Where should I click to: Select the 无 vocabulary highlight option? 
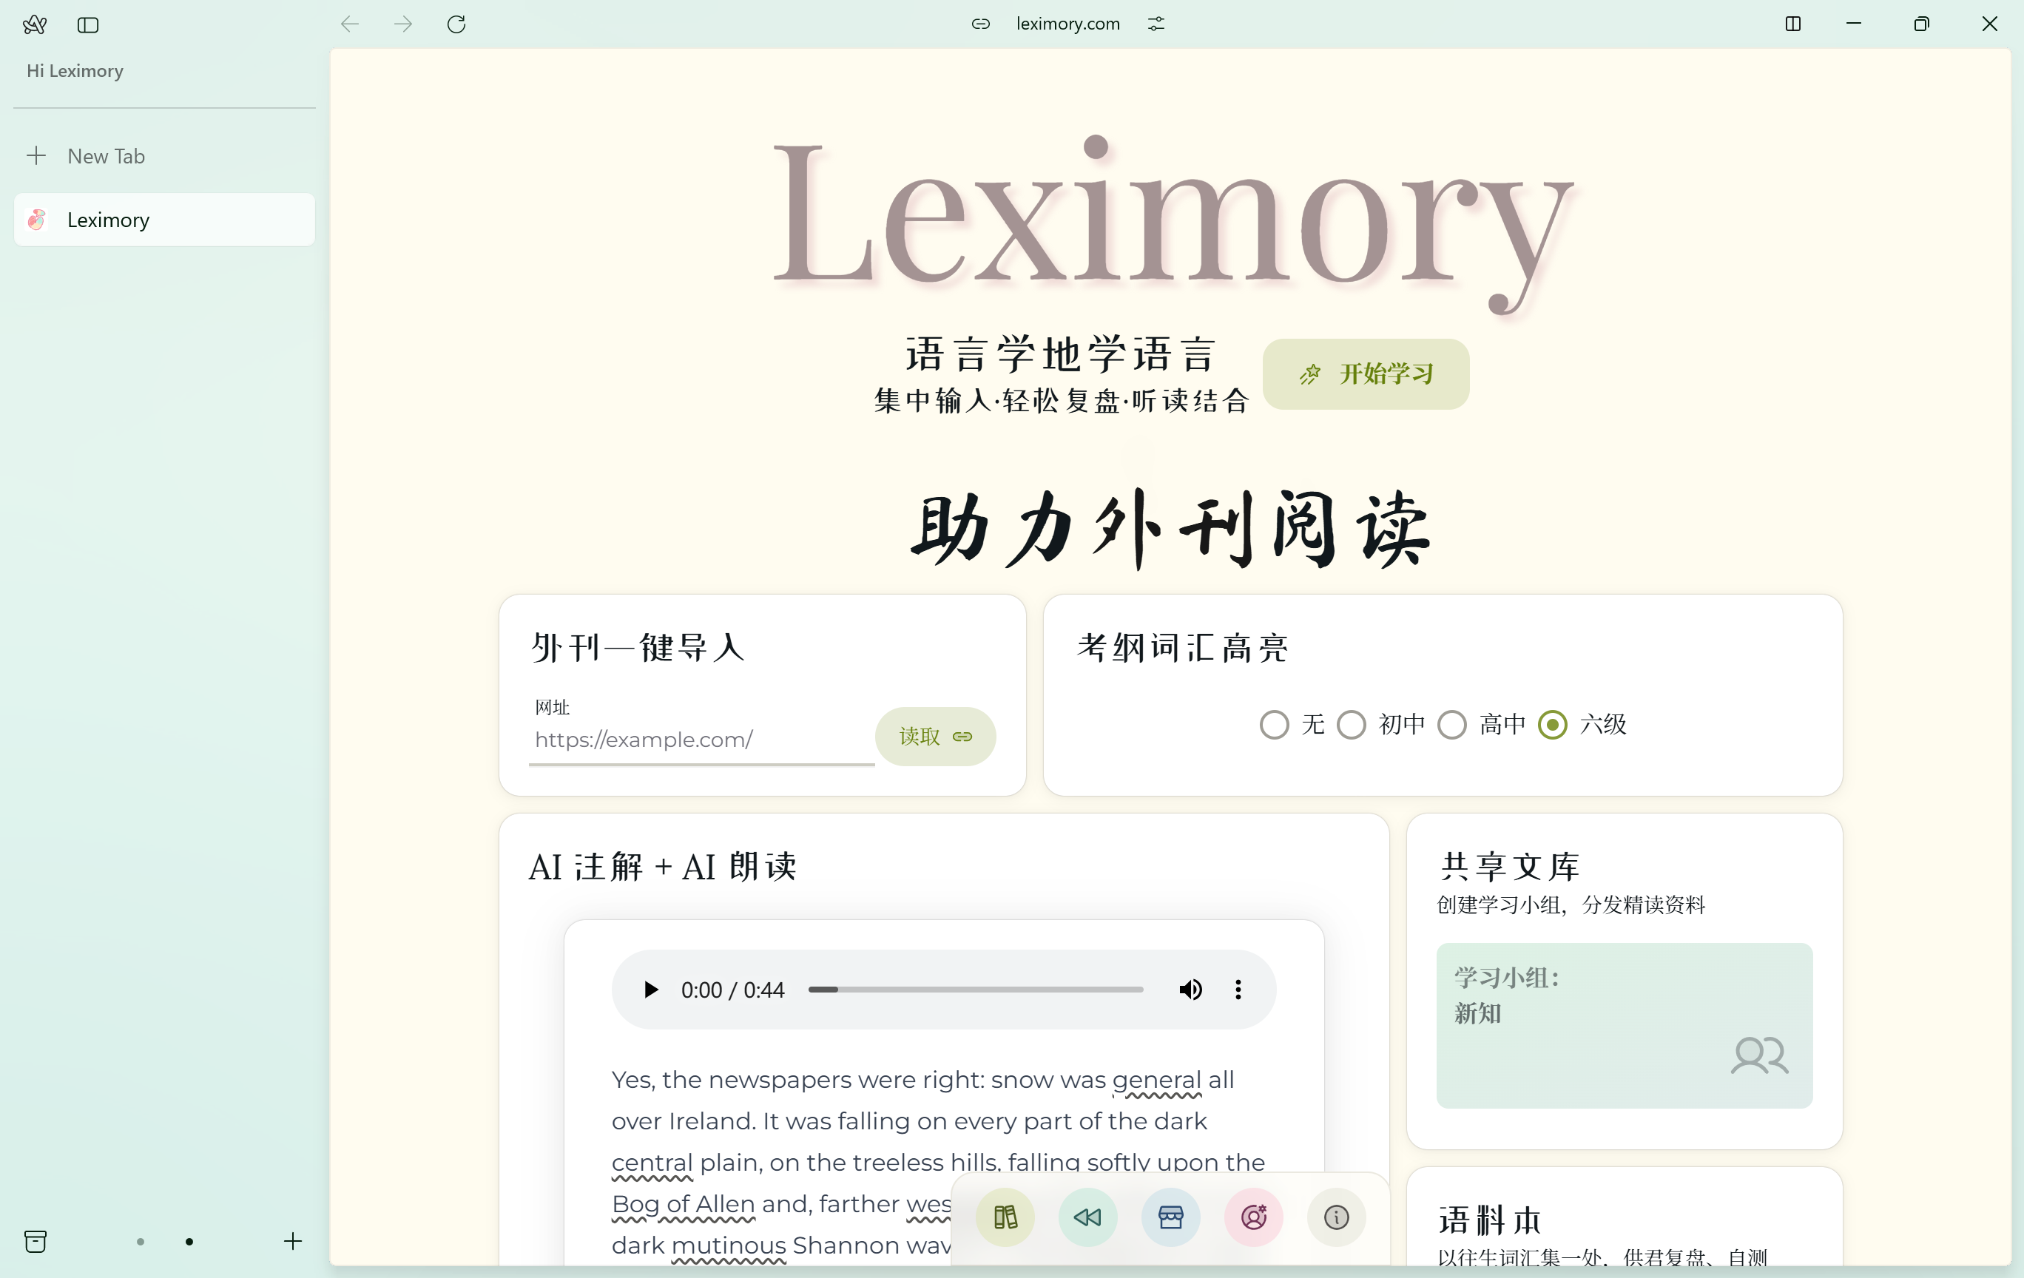tap(1274, 724)
